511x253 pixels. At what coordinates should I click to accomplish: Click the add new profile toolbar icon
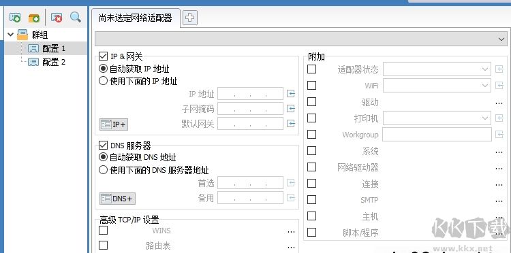point(15,18)
